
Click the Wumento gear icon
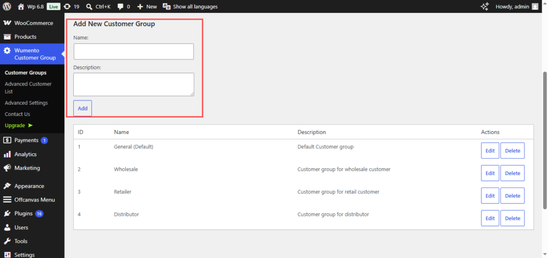click(x=7, y=51)
